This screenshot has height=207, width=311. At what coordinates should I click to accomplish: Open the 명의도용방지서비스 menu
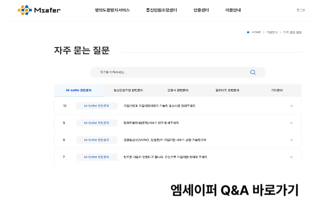(x=112, y=10)
